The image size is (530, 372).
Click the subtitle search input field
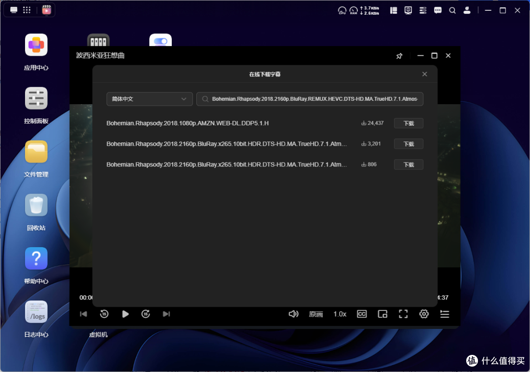(310, 99)
